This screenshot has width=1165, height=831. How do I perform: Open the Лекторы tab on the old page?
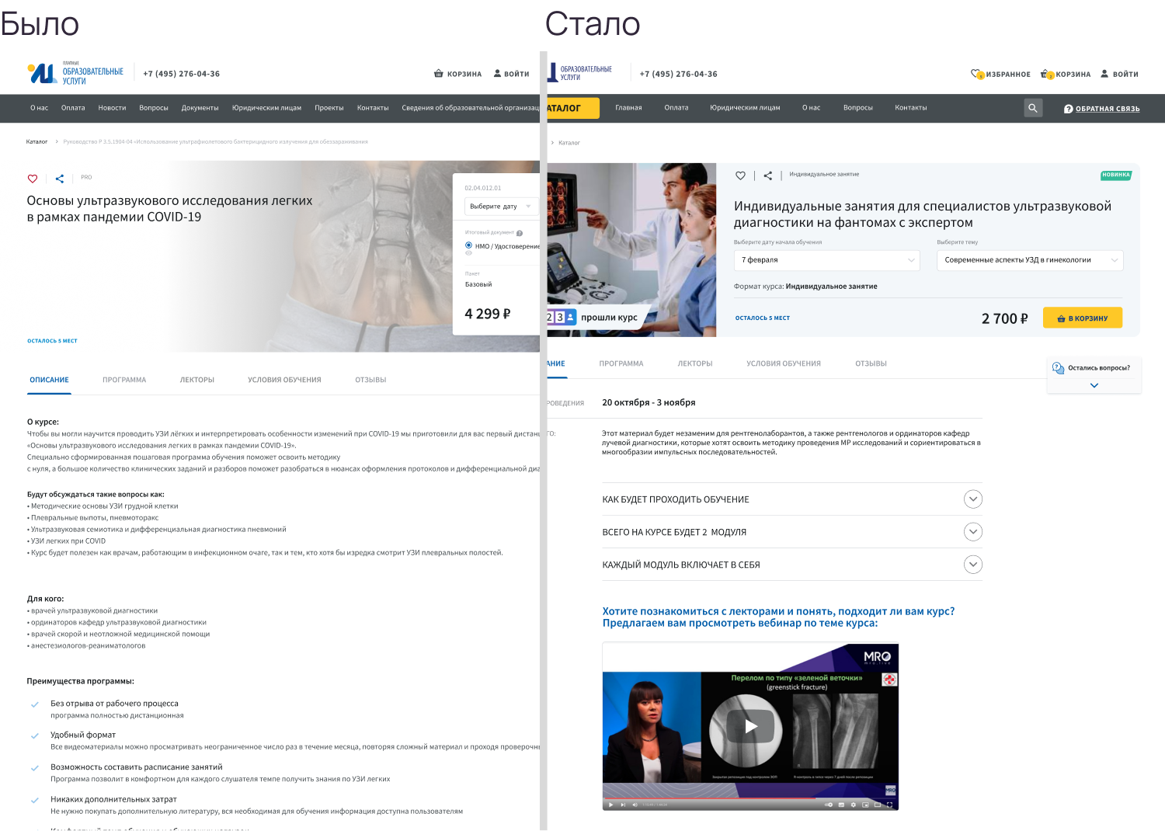(197, 380)
